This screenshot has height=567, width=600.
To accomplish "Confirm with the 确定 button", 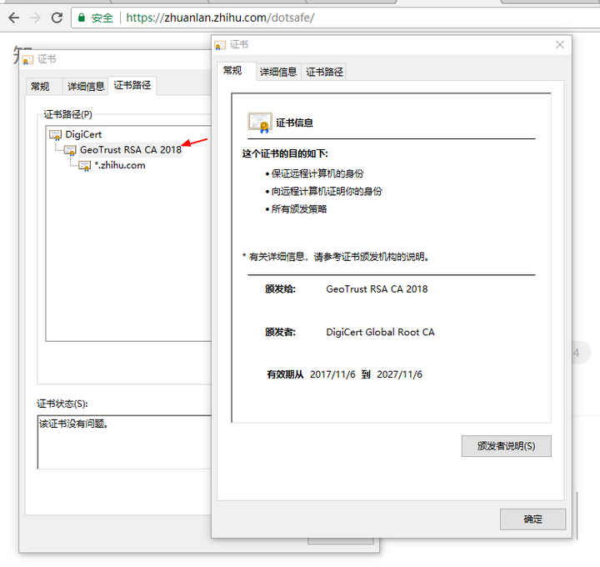I will coord(532,519).
